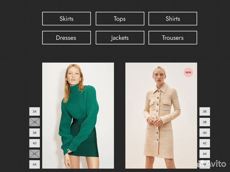This screenshot has width=230, height=172.
Task: Click unavailable size 42 beside green sweater
Action: click(x=34, y=154)
